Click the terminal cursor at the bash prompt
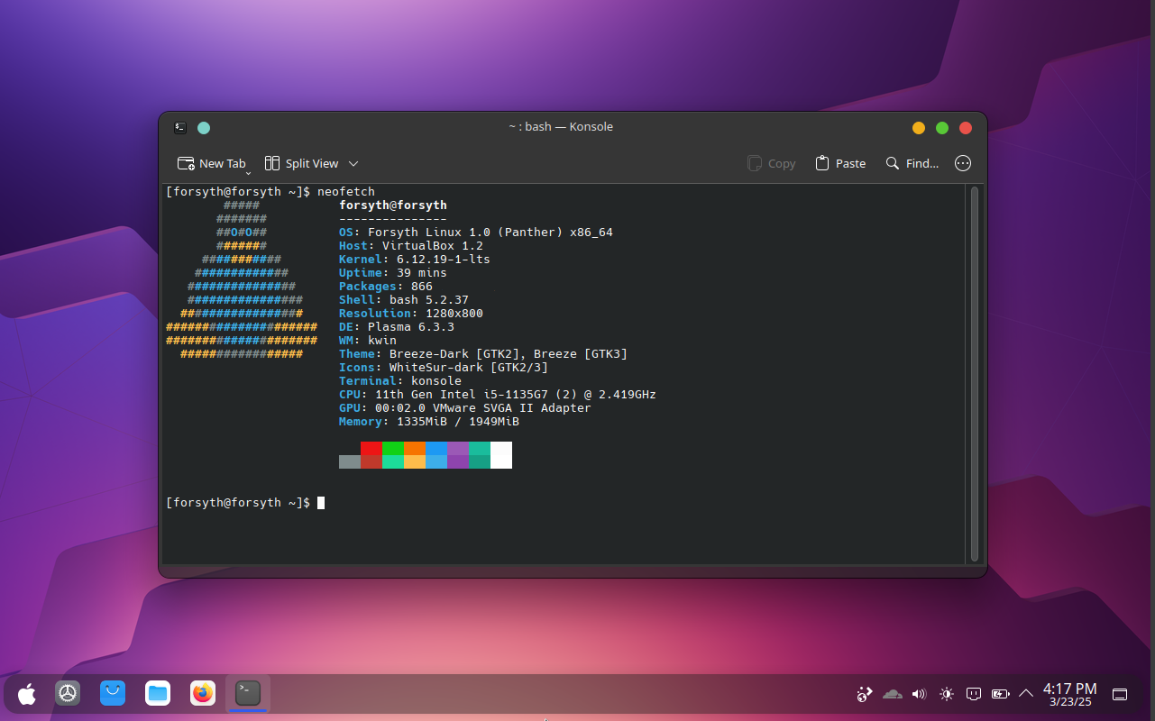The height and width of the screenshot is (721, 1155). 321,503
